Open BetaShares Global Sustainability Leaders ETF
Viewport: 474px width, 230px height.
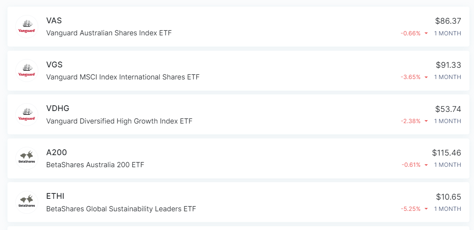121,209
